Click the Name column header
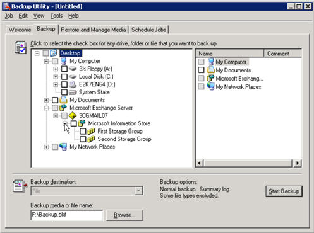 [x=230, y=54]
